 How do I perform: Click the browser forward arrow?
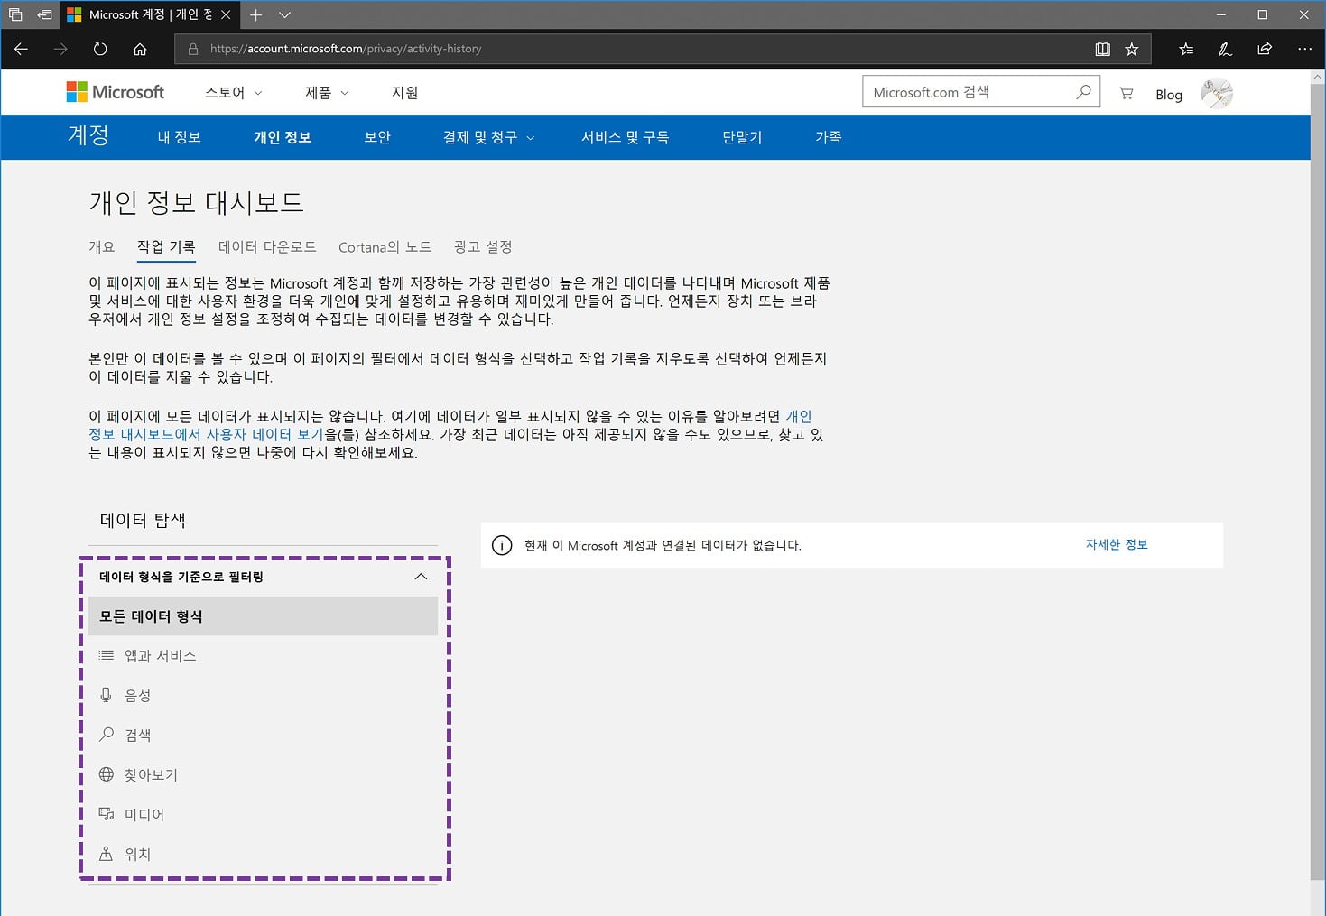click(x=60, y=49)
